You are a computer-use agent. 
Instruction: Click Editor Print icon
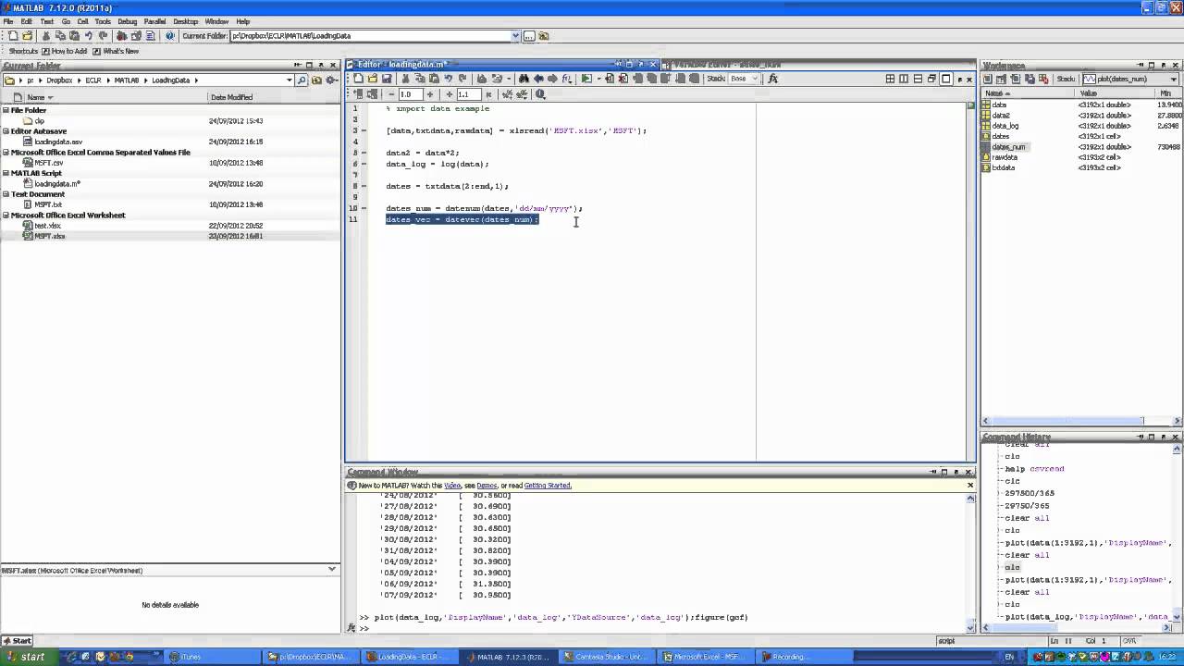pyautogui.click(x=481, y=79)
